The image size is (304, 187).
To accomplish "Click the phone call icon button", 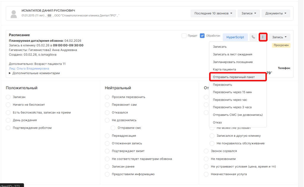I will [x=253, y=37].
